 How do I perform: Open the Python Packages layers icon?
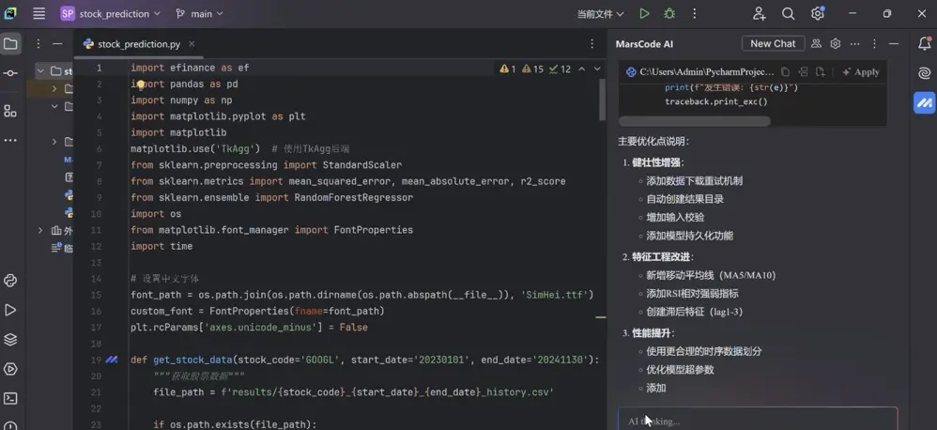(10, 339)
